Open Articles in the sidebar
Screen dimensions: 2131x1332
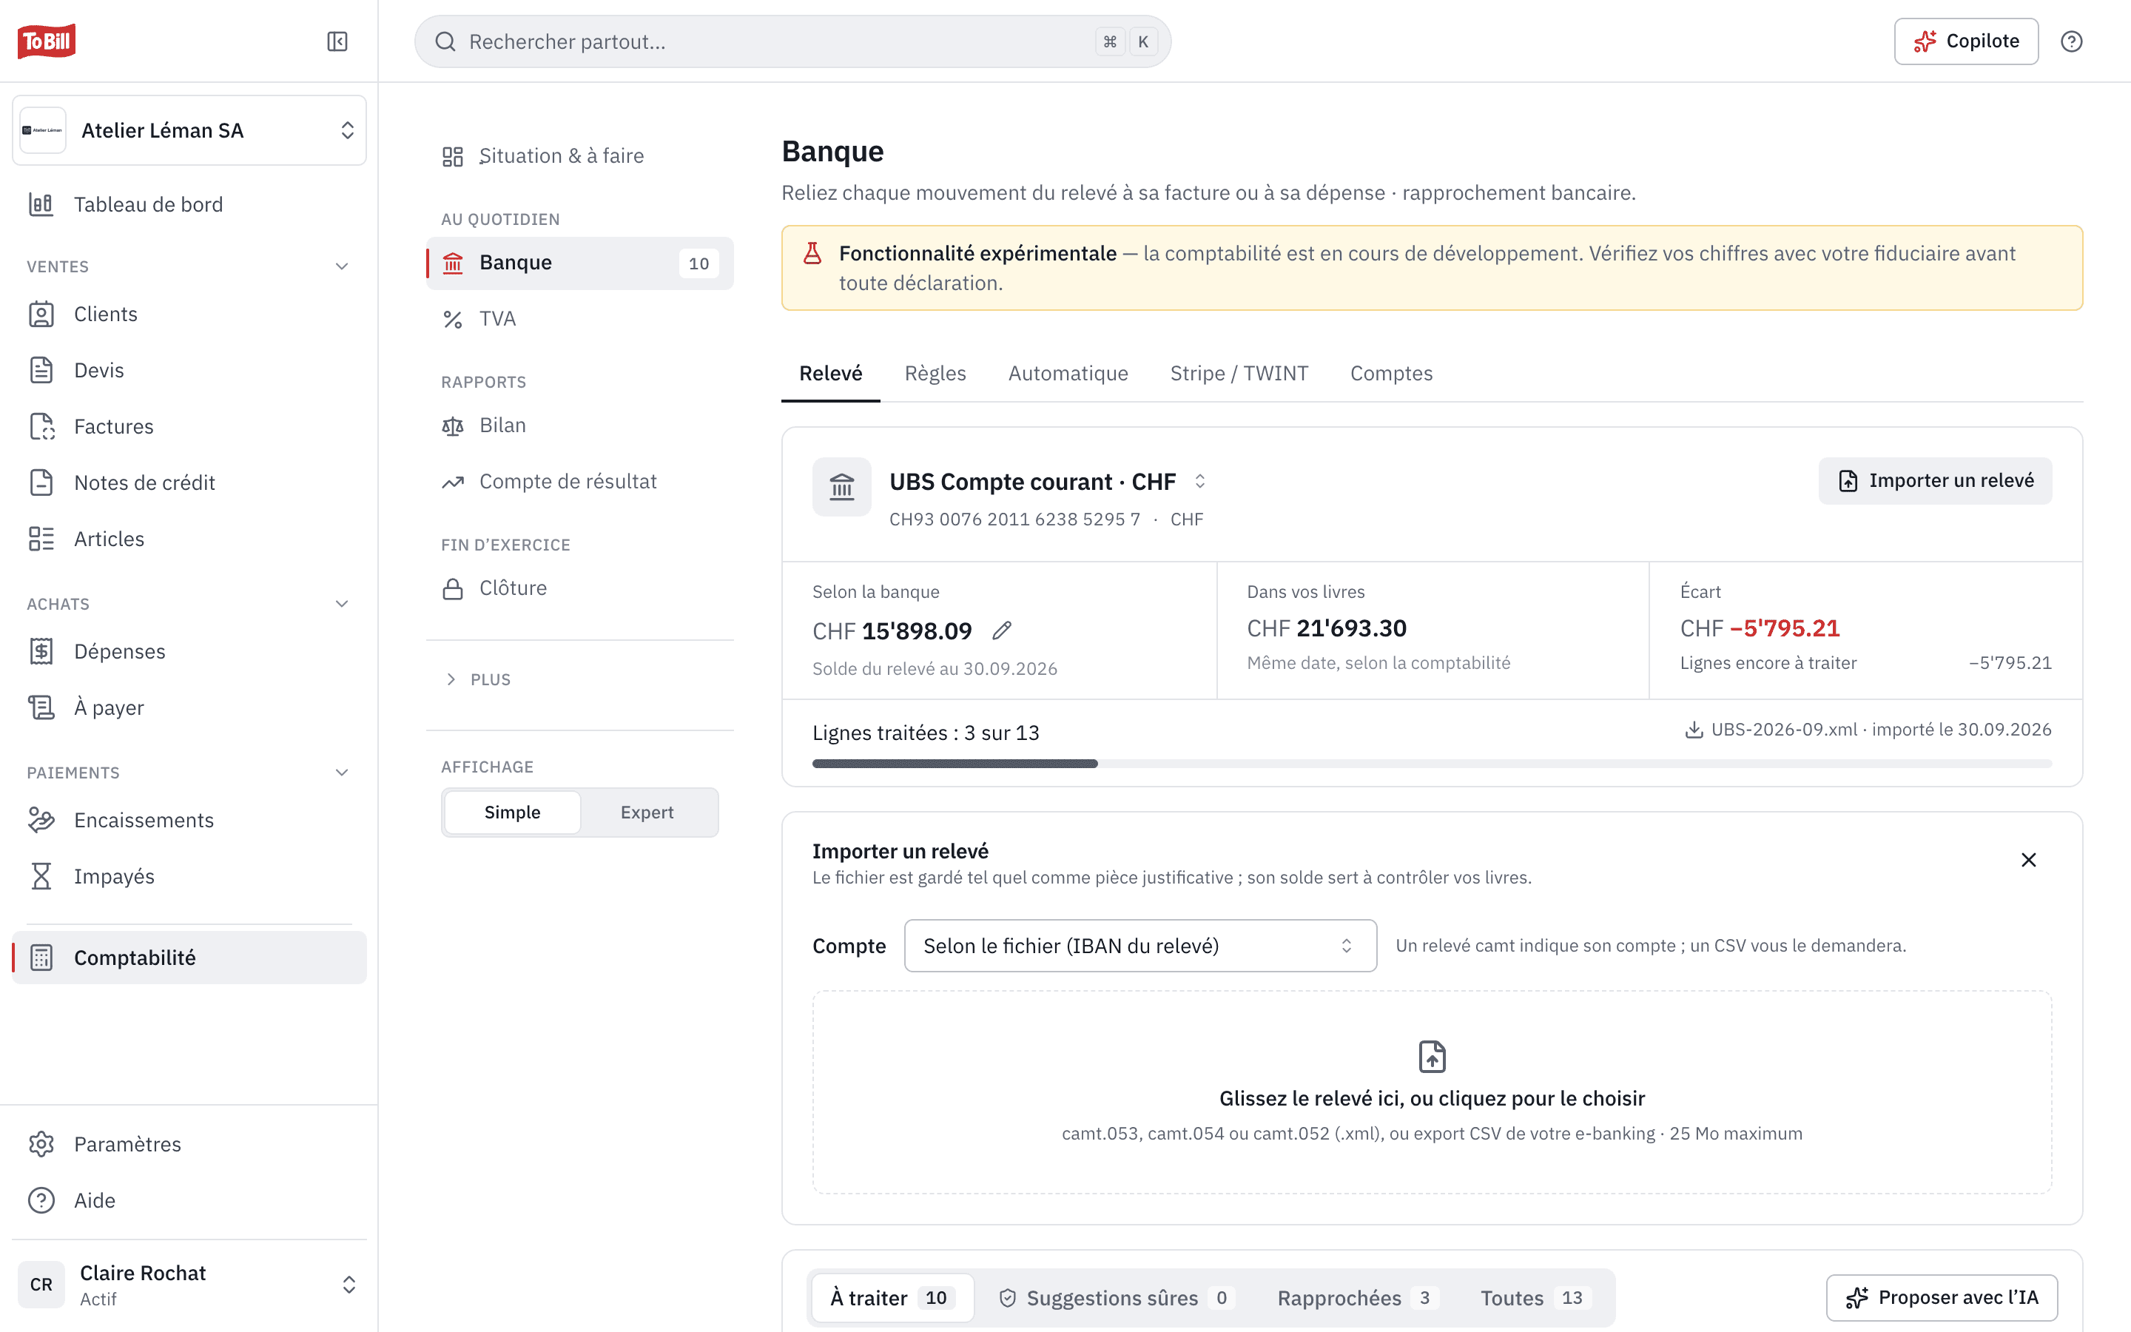[x=189, y=539]
